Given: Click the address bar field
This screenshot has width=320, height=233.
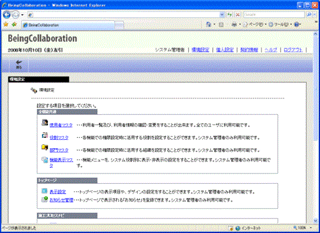Looking at the screenshot, I should point(126,15).
